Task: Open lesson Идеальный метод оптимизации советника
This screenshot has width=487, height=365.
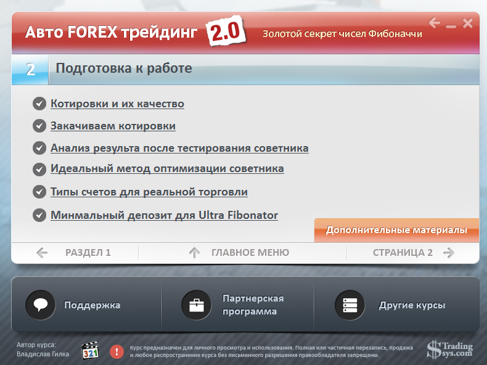Action: [x=167, y=168]
